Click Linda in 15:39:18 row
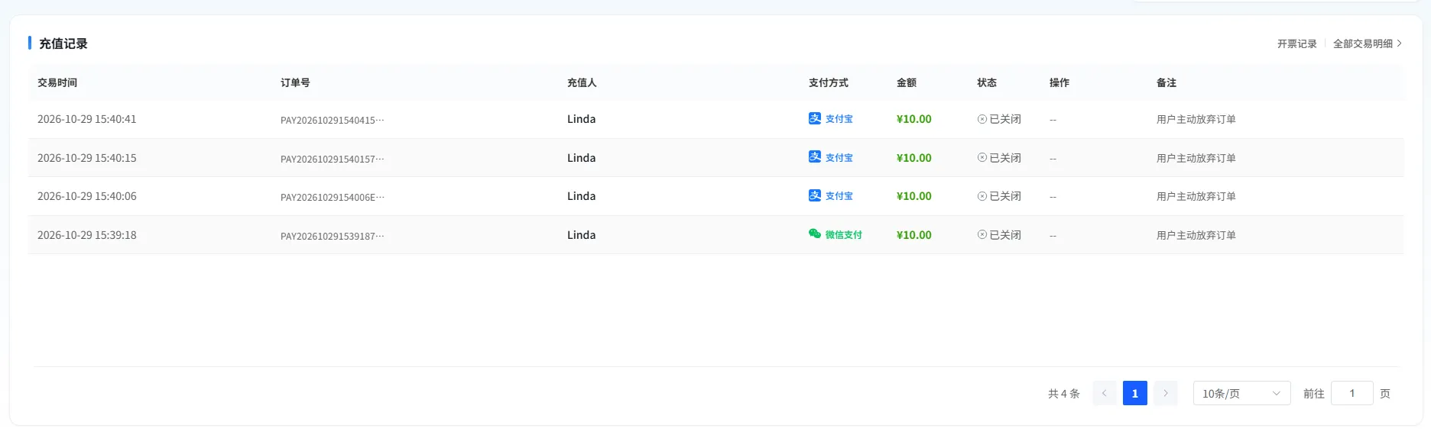Viewport: 1431px width, 435px height. click(582, 235)
